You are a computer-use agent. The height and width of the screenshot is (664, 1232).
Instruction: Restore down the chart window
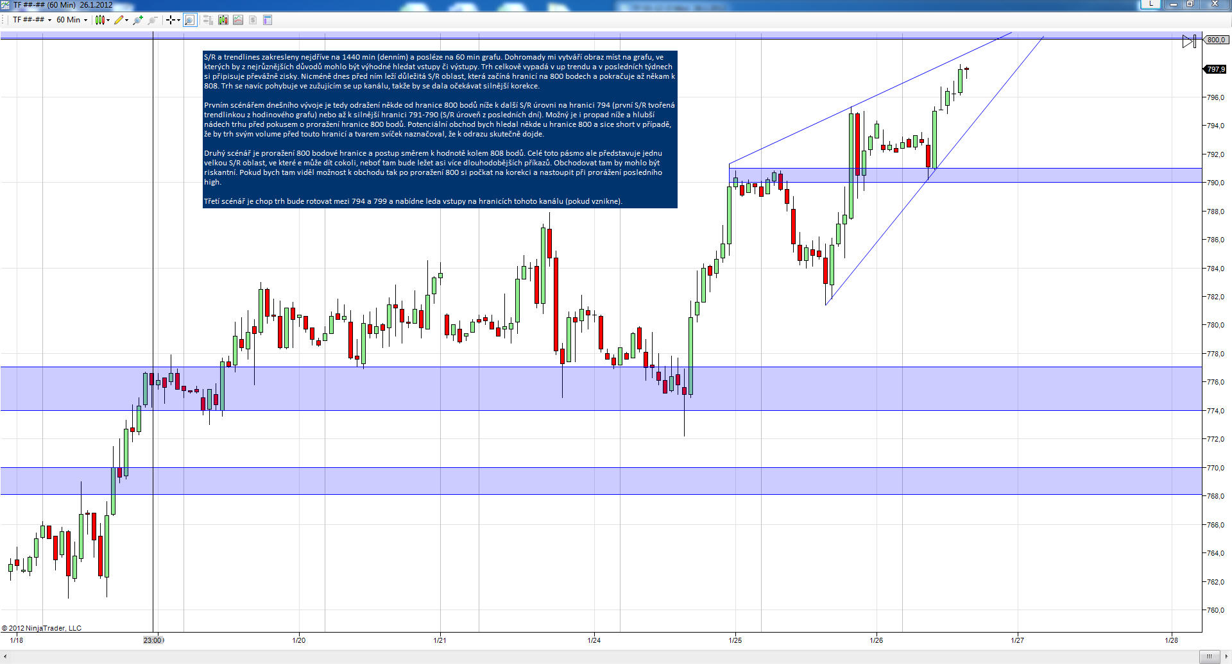[1189, 4]
